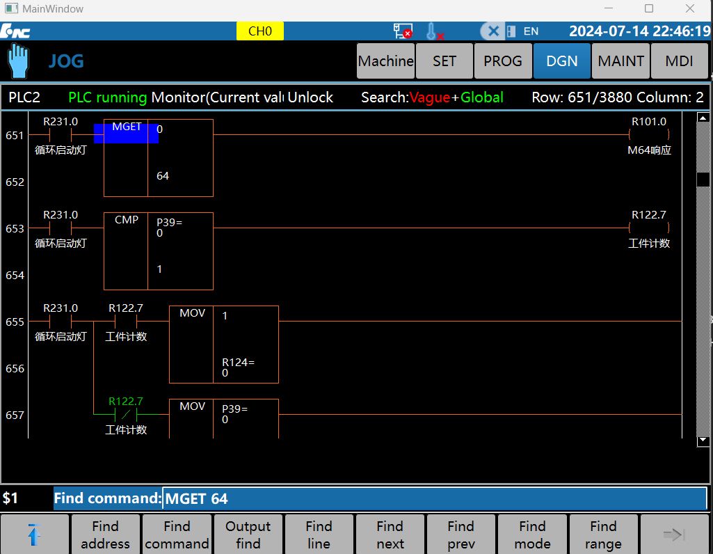Open the Machine tab
Image resolution: width=713 pixels, height=554 pixels.
pos(385,61)
